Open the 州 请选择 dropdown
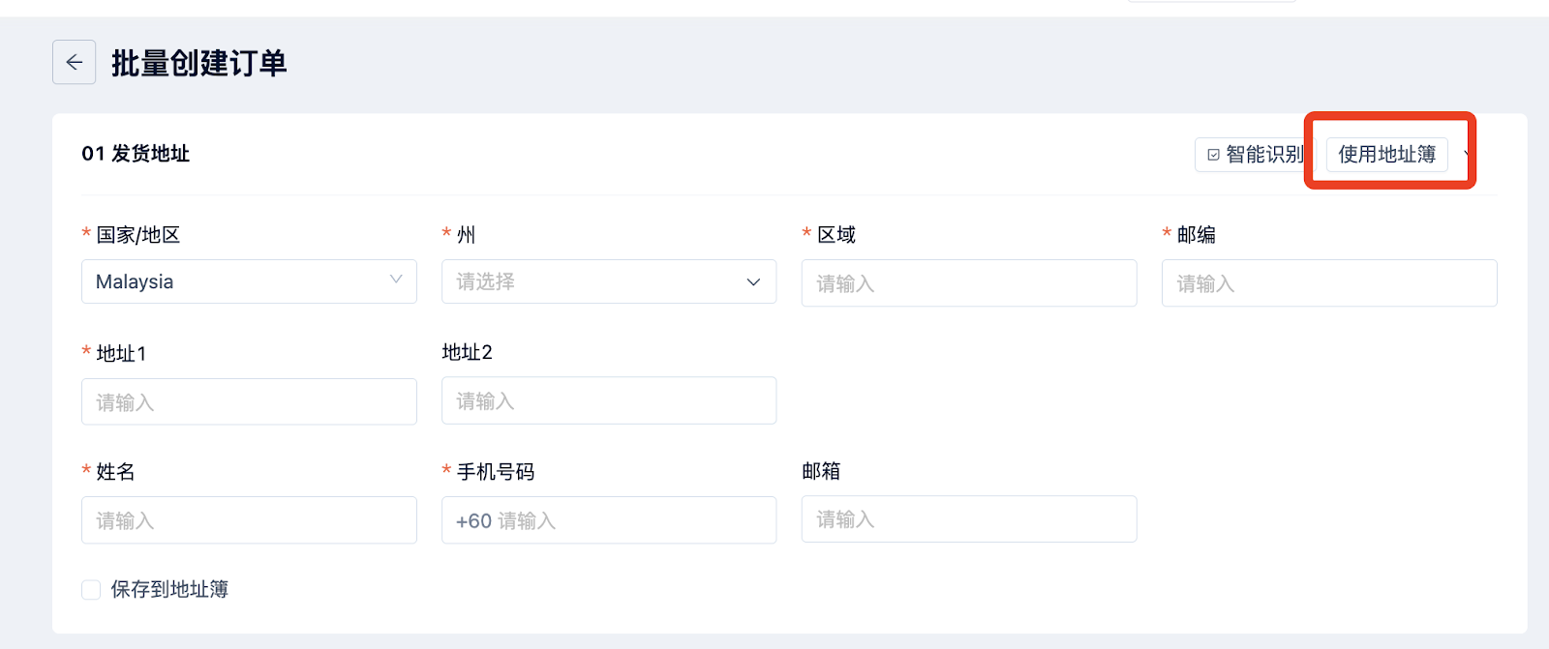 pyautogui.click(x=609, y=281)
